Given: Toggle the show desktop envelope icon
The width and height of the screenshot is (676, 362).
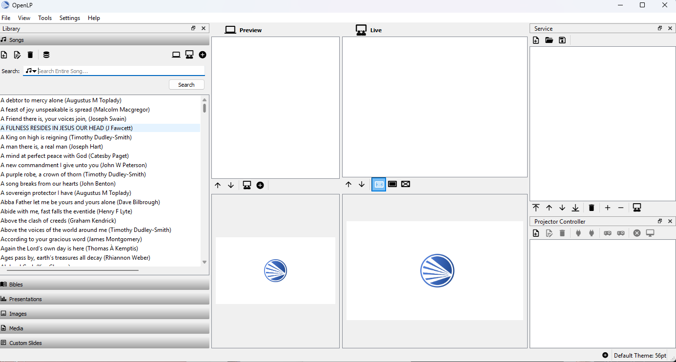Looking at the screenshot, I should [406, 184].
